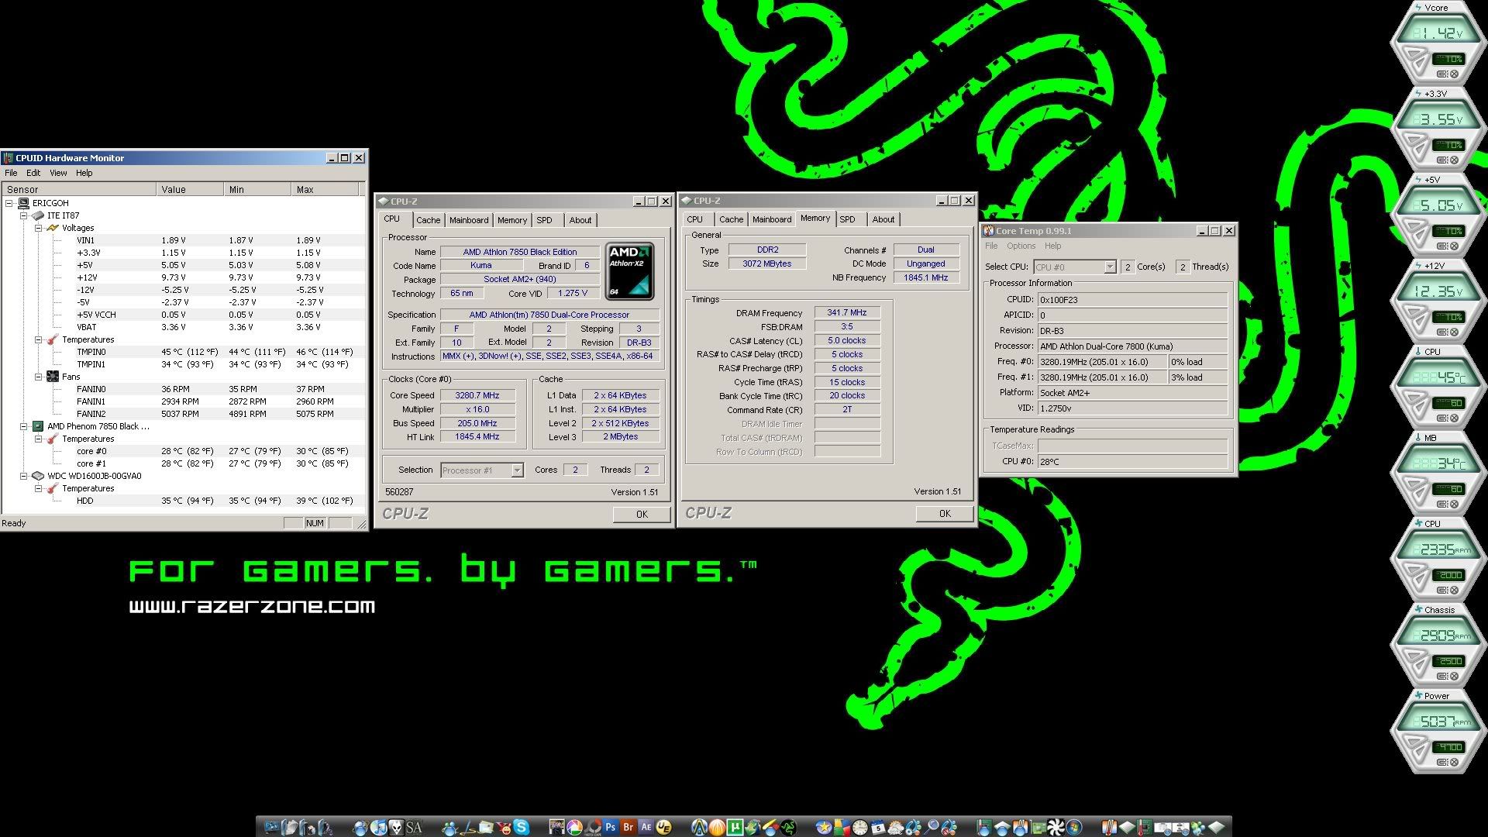This screenshot has height=837, width=1488.
Task: Launch uTorrent from the dock
Action: 735,827
